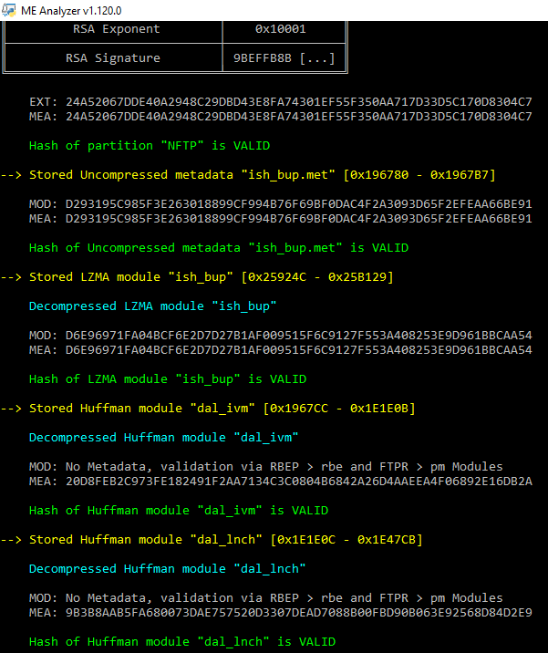This screenshot has width=548, height=653.
Task: Click the ish_bup.met hash VALID message
Action: [219, 248]
